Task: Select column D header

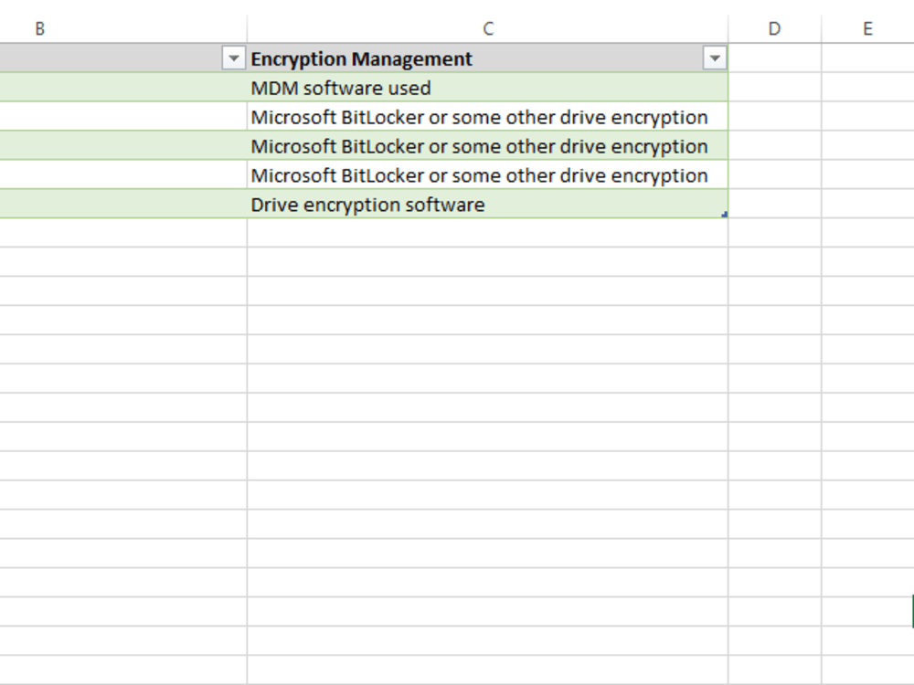Action: [775, 28]
